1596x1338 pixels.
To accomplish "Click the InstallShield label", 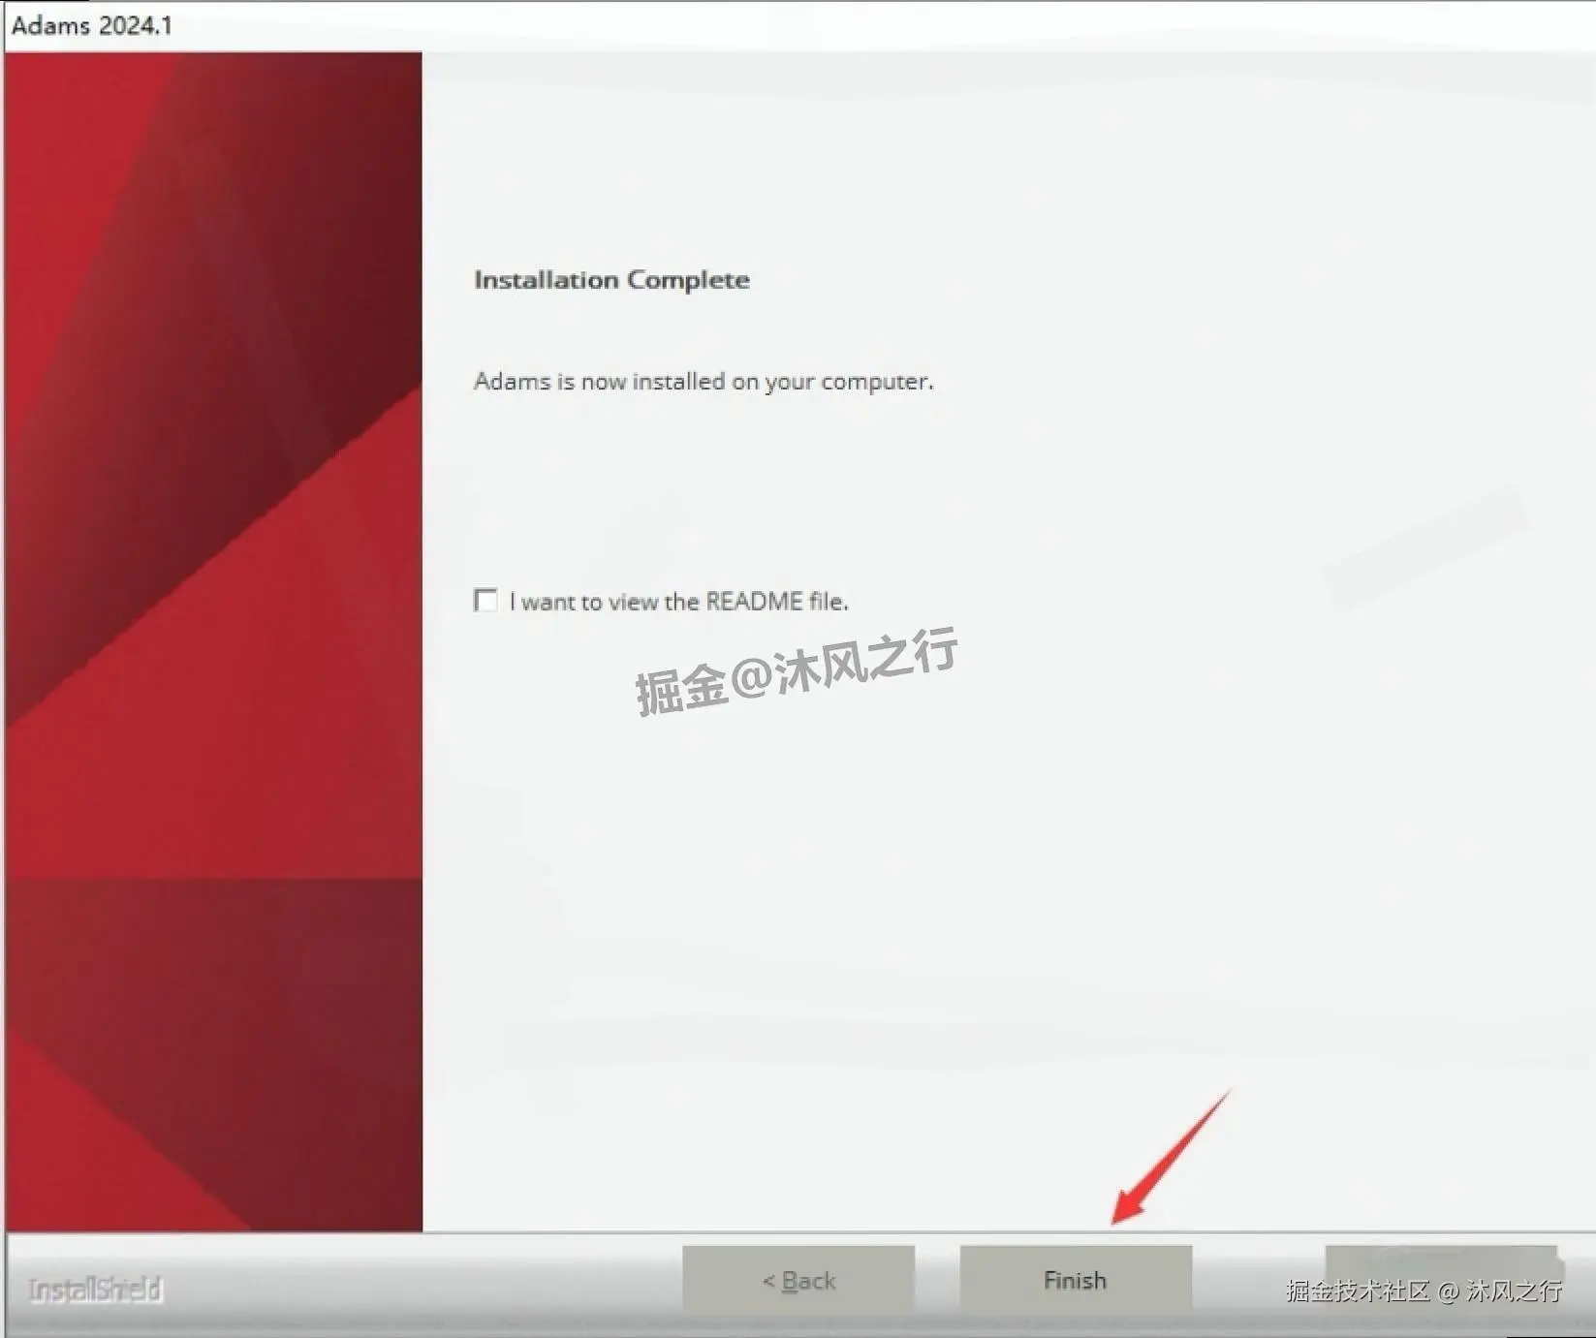I will pos(95,1290).
